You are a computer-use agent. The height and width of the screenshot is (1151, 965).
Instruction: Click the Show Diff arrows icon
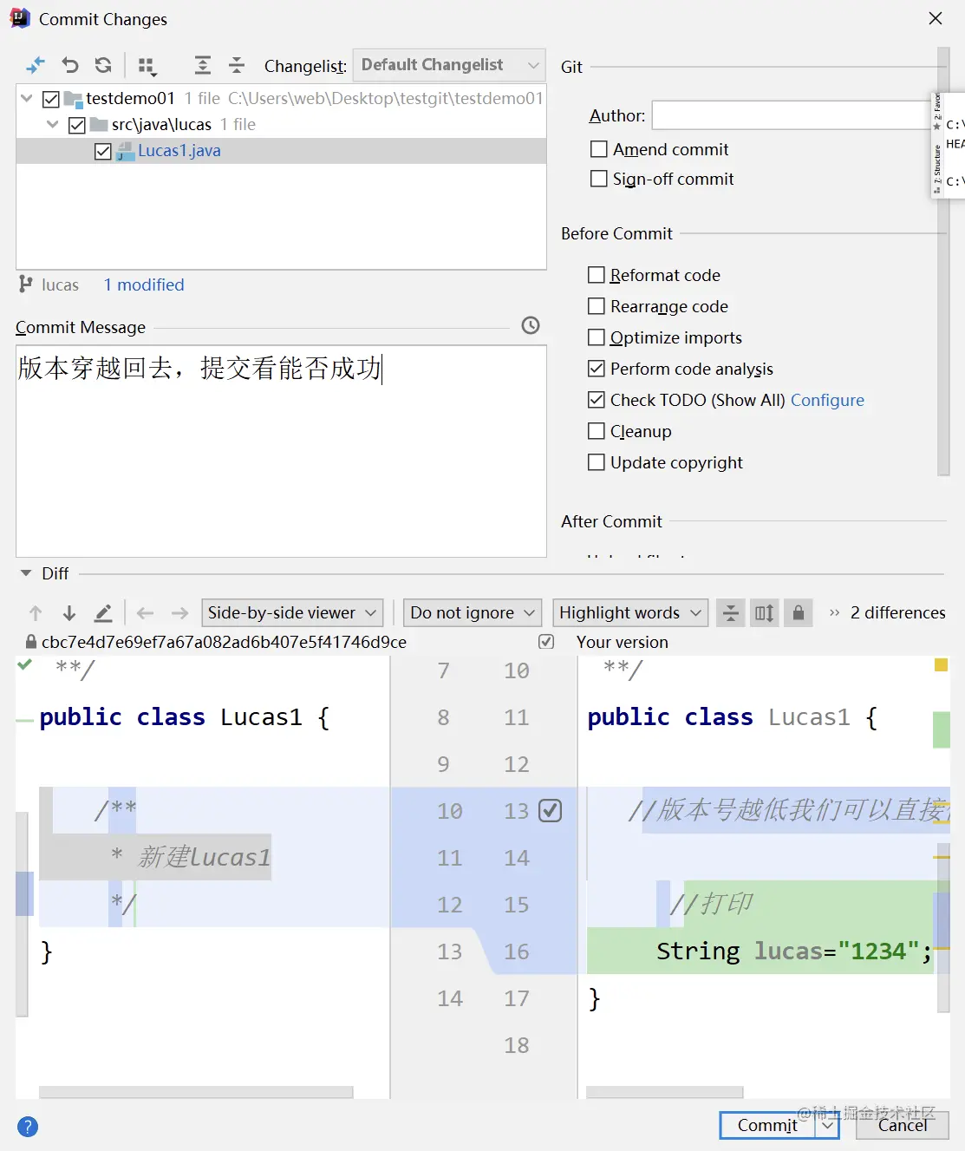click(36, 65)
